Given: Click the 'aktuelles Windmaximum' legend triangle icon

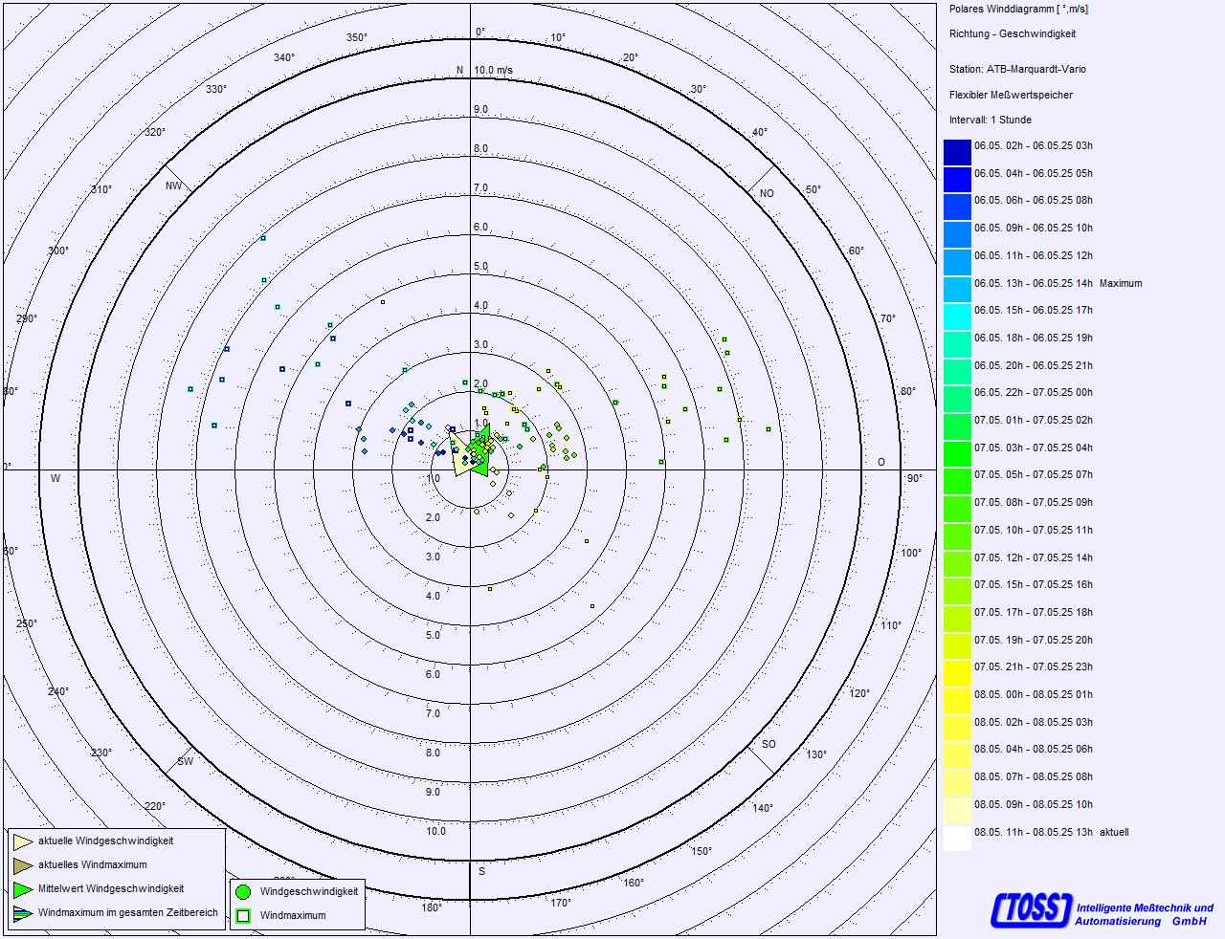Looking at the screenshot, I should click(23, 865).
